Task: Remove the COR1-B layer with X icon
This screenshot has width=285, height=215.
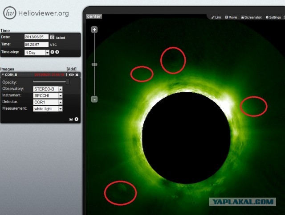Action: 77,74
